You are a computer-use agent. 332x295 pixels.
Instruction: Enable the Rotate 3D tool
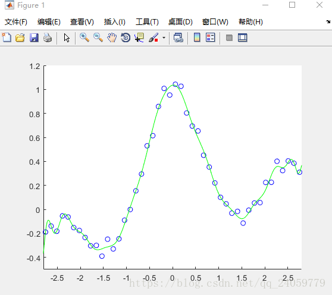click(x=126, y=38)
